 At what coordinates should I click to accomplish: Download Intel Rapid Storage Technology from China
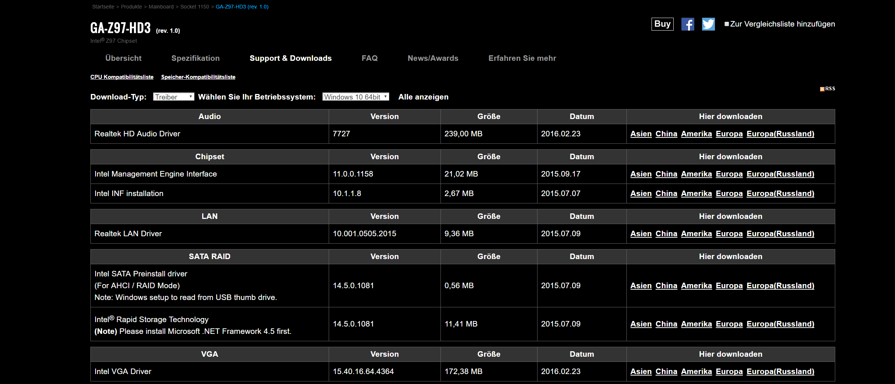666,324
